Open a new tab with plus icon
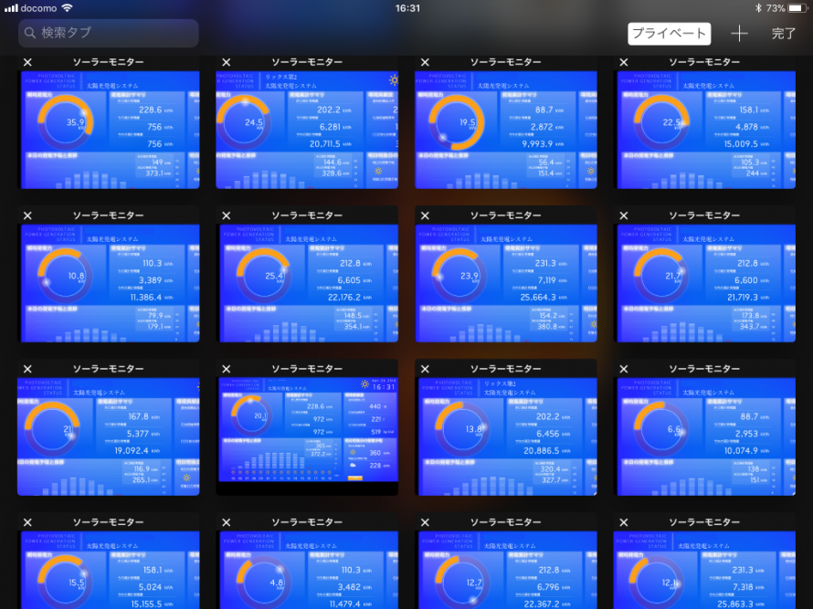The image size is (813, 609). [739, 34]
